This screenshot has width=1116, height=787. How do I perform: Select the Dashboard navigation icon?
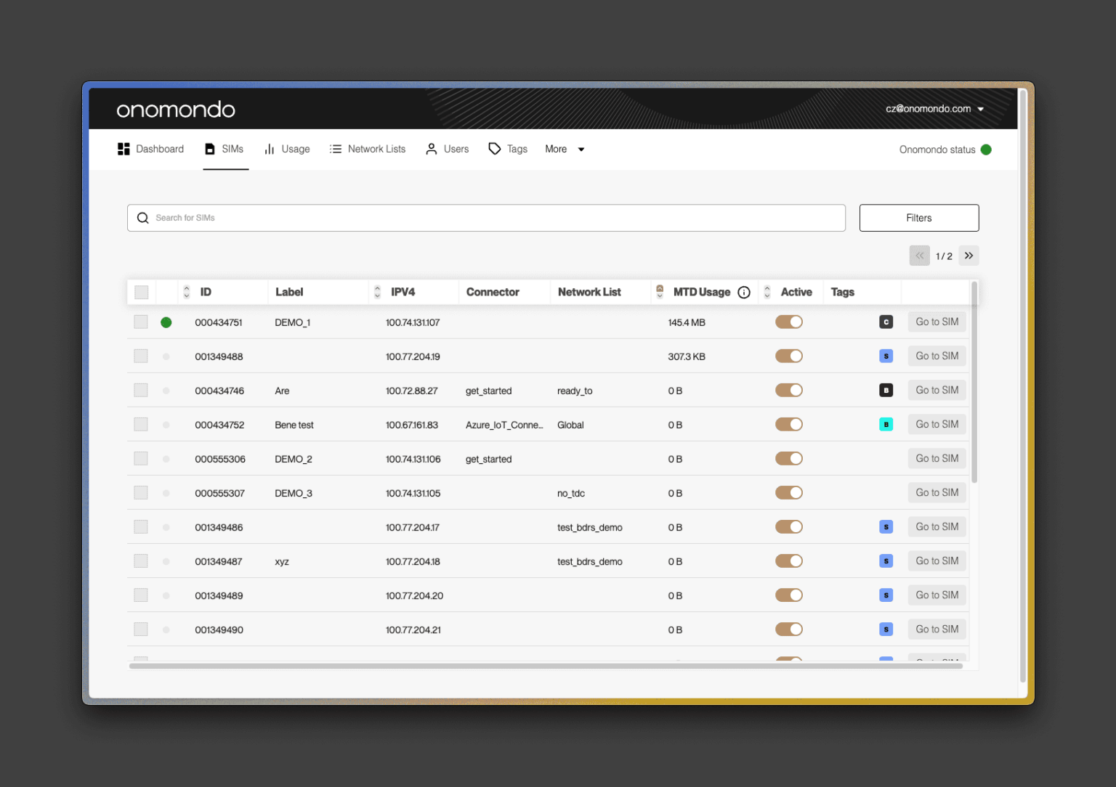(x=124, y=149)
